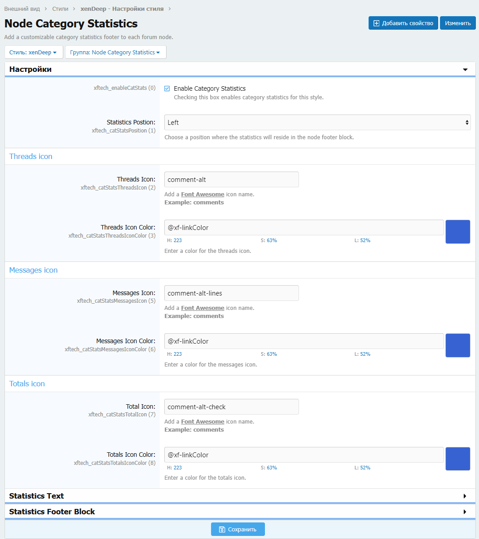Screen dimensions: 479x539
Task: Expand the Statistics Footer Block section
Action: [465, 512]
